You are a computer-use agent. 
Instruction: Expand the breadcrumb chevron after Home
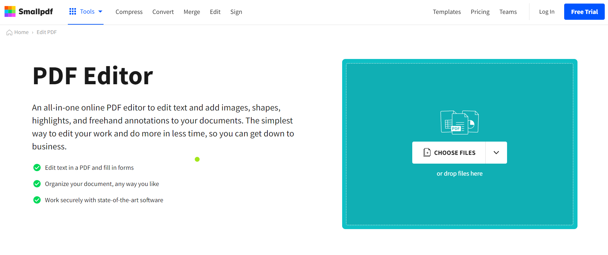point(32,32)
